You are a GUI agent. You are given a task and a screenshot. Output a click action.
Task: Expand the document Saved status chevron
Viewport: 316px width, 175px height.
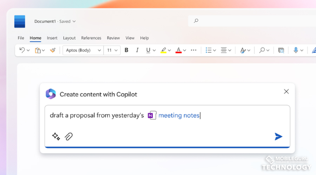point(74,21)
